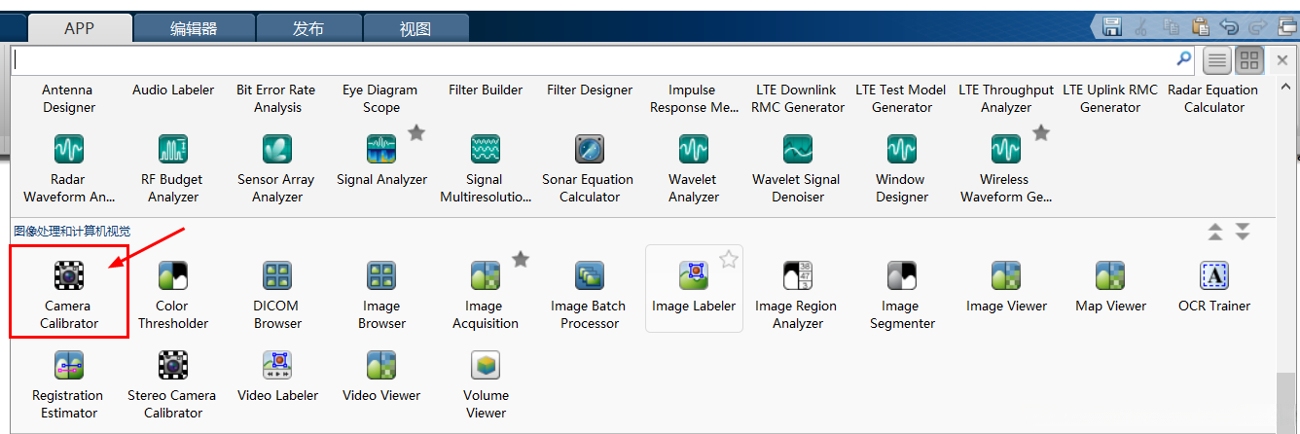Launch the Signal Analyzer app
Image resolution: width=1300 pixels, height=434 pixels.
coord(381,162)
